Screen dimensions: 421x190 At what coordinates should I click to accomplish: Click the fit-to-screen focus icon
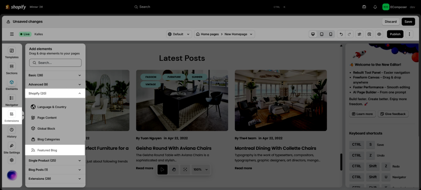(185, 169)
